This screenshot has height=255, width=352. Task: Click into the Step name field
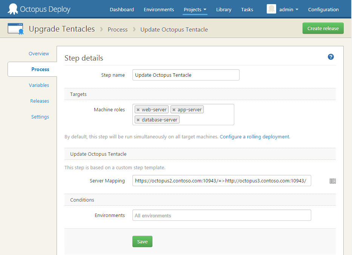click(186, 75)
